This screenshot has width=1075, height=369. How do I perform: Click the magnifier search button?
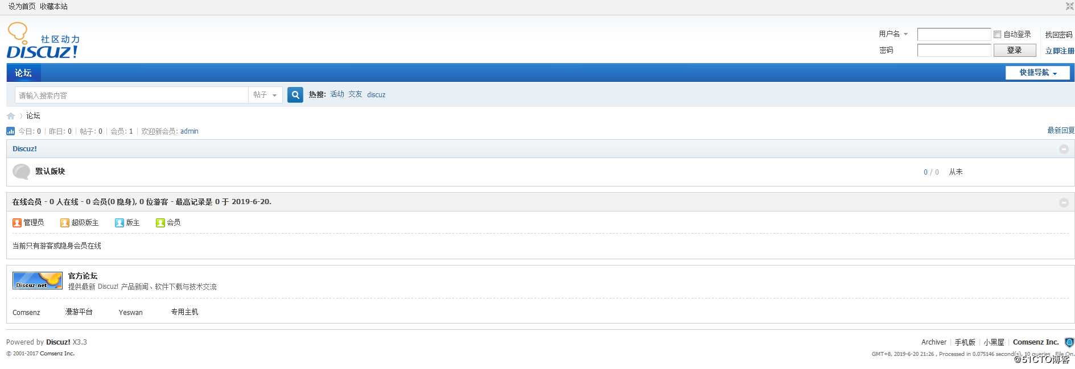(x=295, y=95)
